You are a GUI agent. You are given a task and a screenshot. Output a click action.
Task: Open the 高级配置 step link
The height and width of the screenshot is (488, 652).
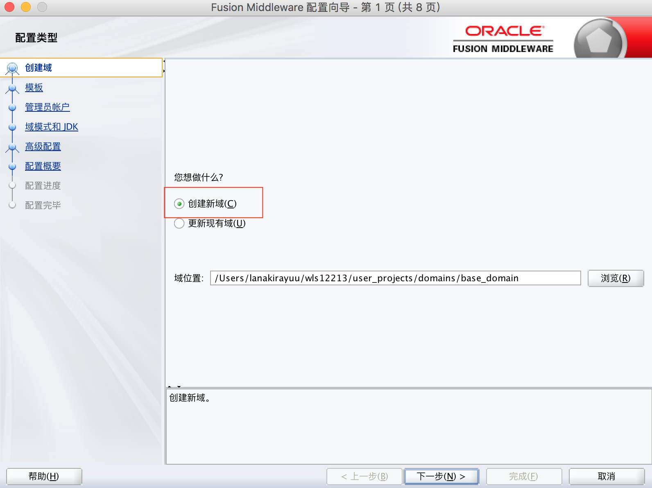coord(43,147)
